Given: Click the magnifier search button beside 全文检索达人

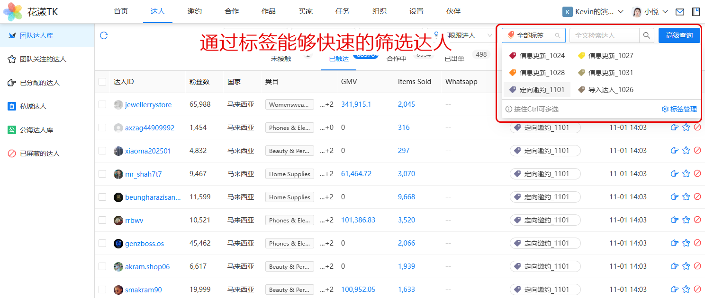Looking at the screenshot, I should pyautogui.click(x=647, y=35).
